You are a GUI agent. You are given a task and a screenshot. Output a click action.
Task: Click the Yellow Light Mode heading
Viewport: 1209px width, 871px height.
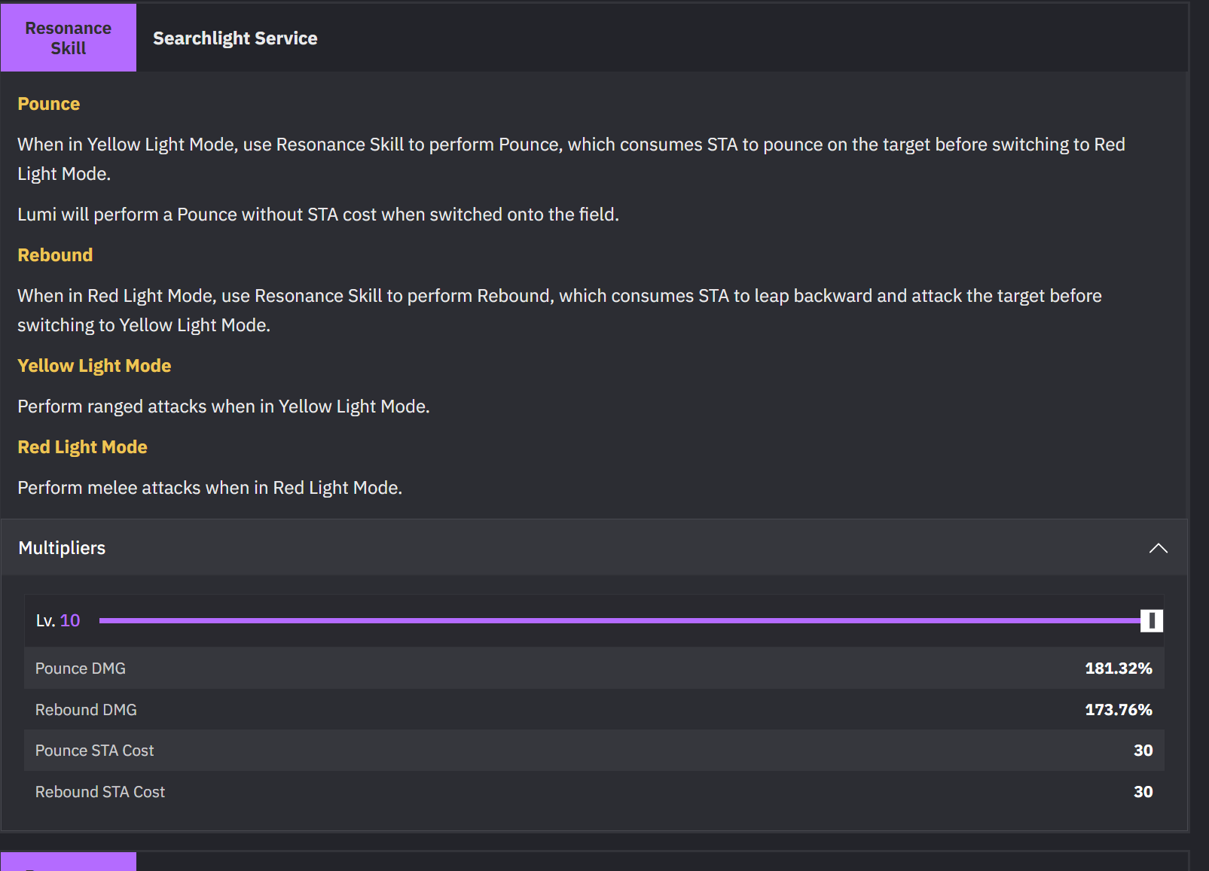coord(94,366)
